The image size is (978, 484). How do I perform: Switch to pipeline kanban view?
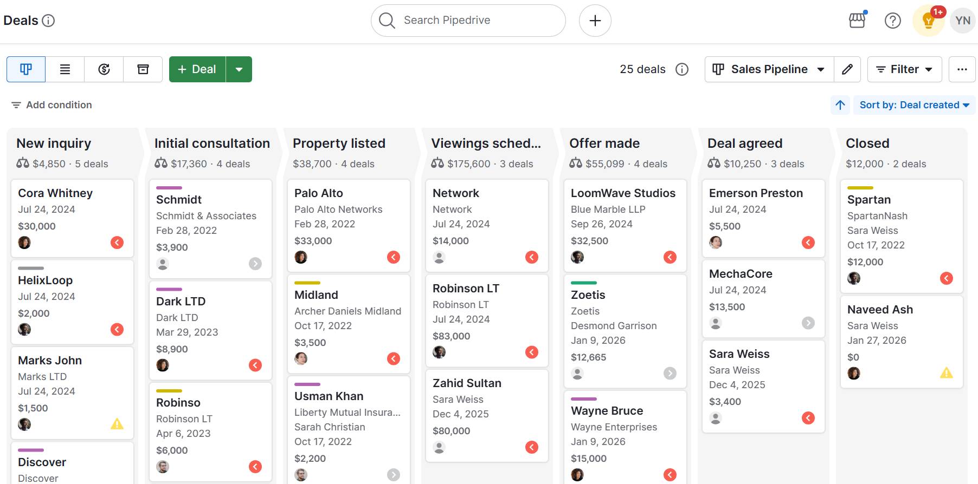click(26, 69)
